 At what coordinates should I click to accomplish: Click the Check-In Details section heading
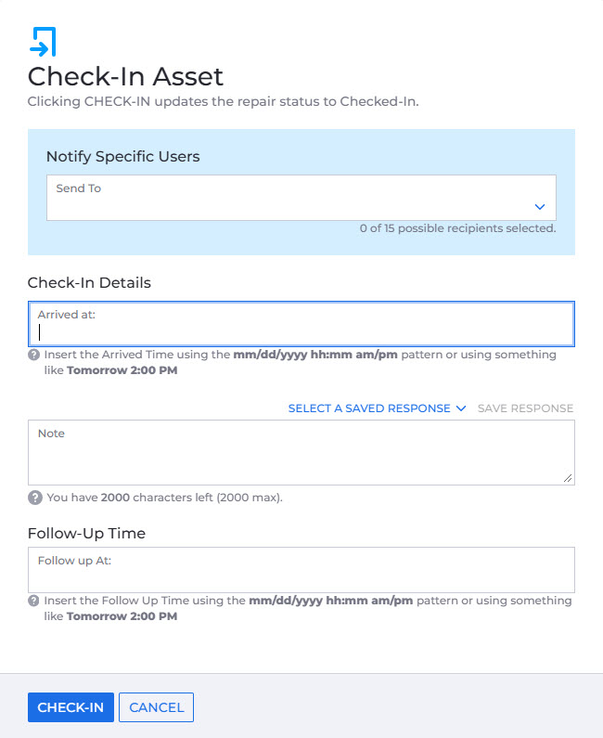point(89,282)
